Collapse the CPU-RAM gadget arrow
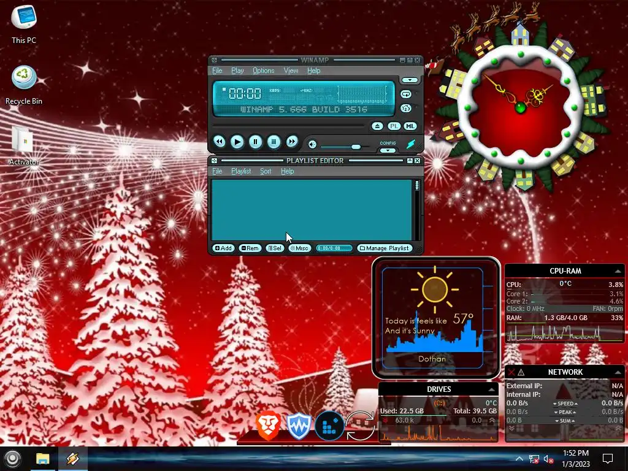The height and width of the screenshot is (471, 628). point(618,271)
